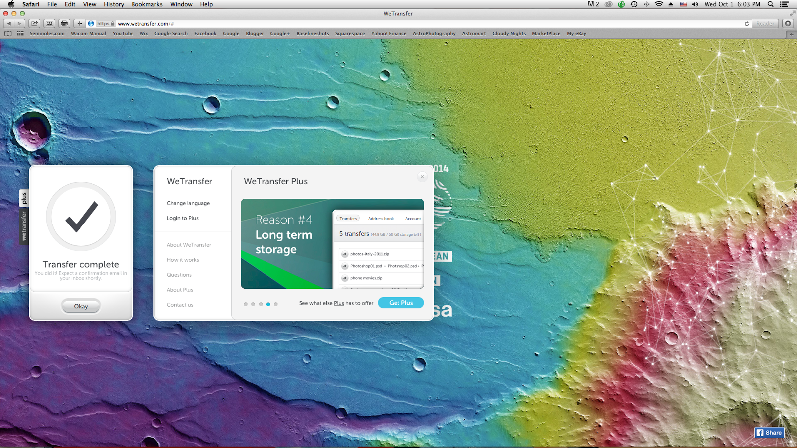Open the Google Search bookmark
Image resolution: width=797 pixels, height=448 pixels.
click(171, 33)
